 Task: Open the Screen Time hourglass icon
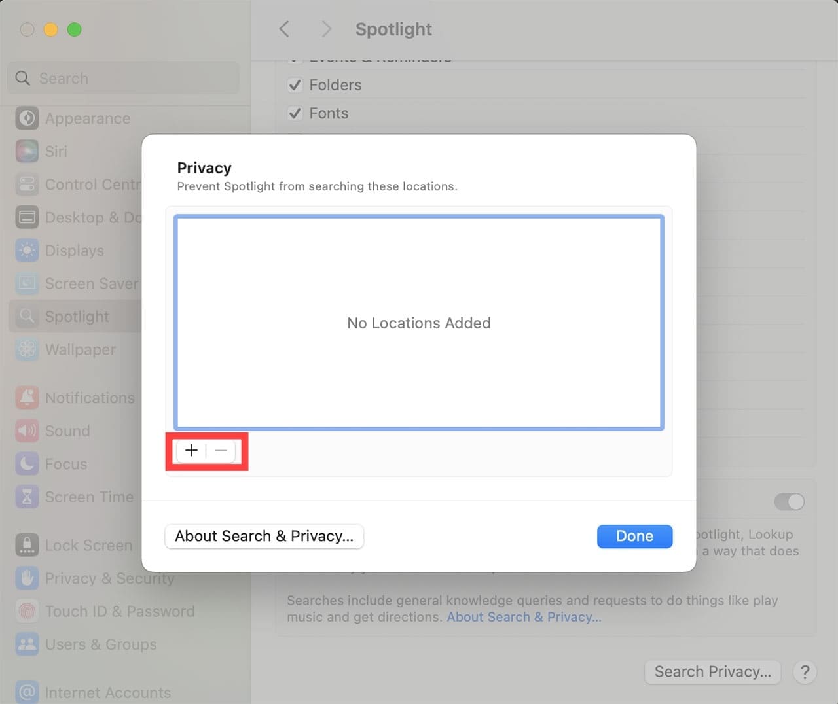pos(27,497)
